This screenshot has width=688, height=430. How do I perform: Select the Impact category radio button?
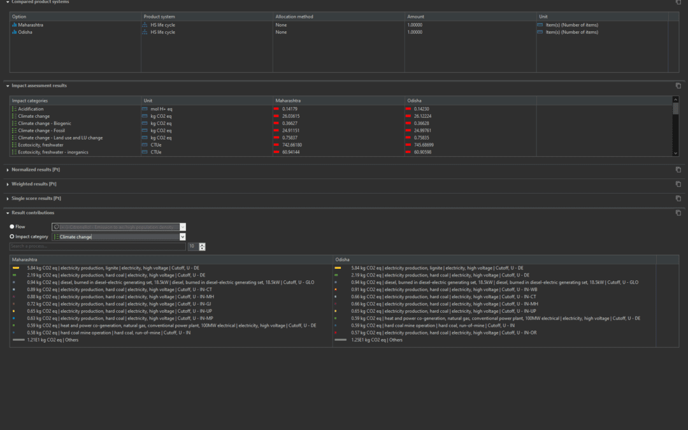click(x=12, y=236)
